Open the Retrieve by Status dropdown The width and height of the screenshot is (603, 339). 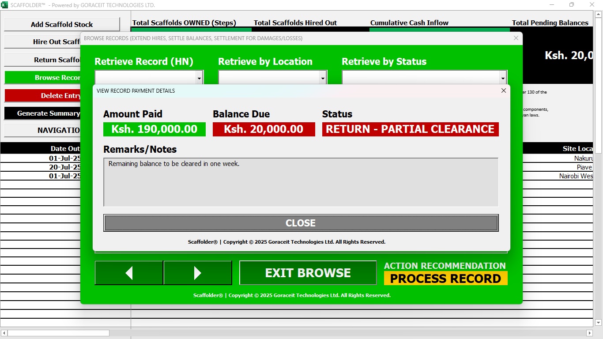pos(503,78)
